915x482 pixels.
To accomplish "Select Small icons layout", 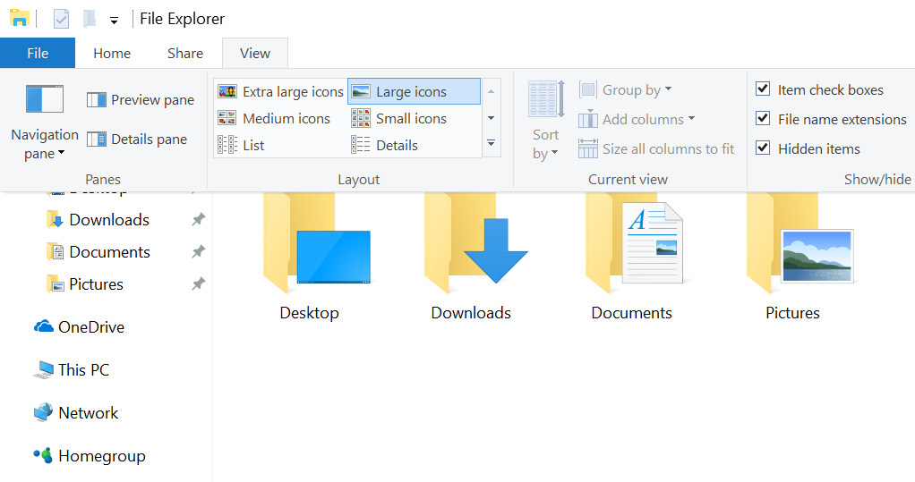I will [399, 118].
